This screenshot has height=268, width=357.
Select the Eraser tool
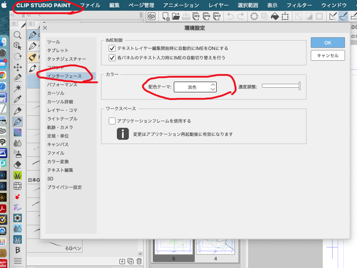[x=18, y=165]
